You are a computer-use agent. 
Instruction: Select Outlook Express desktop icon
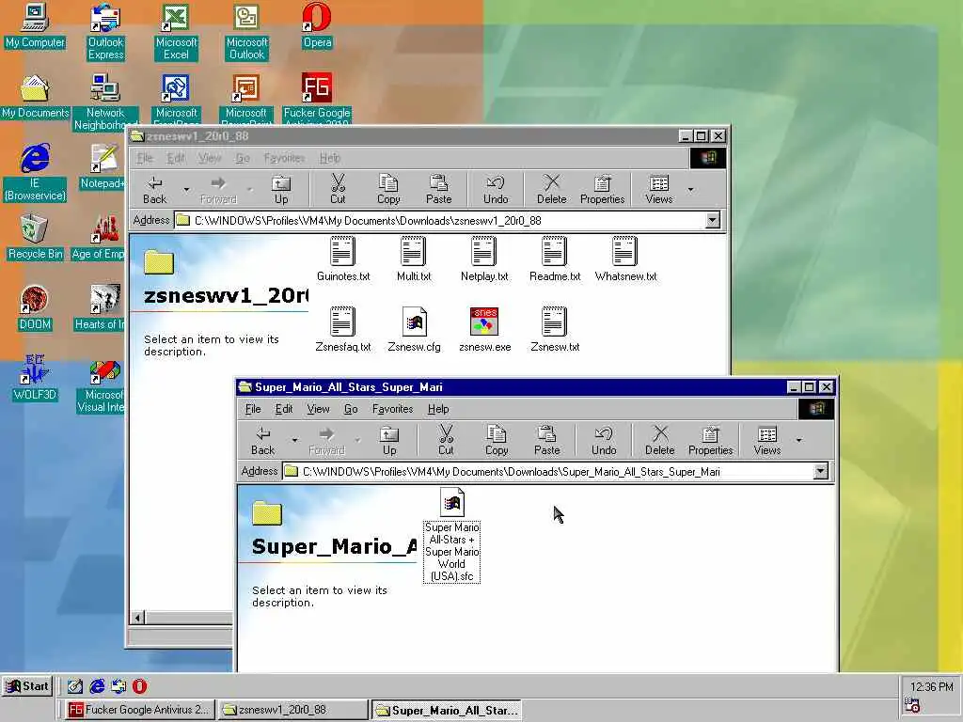click(105, 31)
